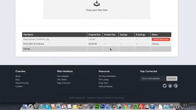196x110 pixels.
Task: Open the Twitter social icon
Action: tap(164, 86)
